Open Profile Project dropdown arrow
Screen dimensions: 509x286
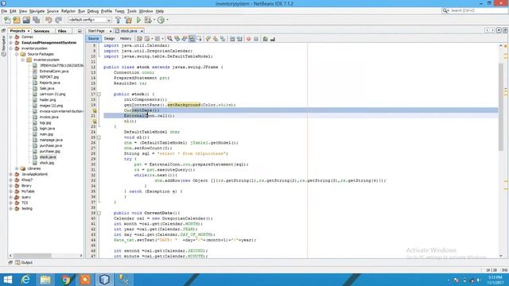point(167,20)
